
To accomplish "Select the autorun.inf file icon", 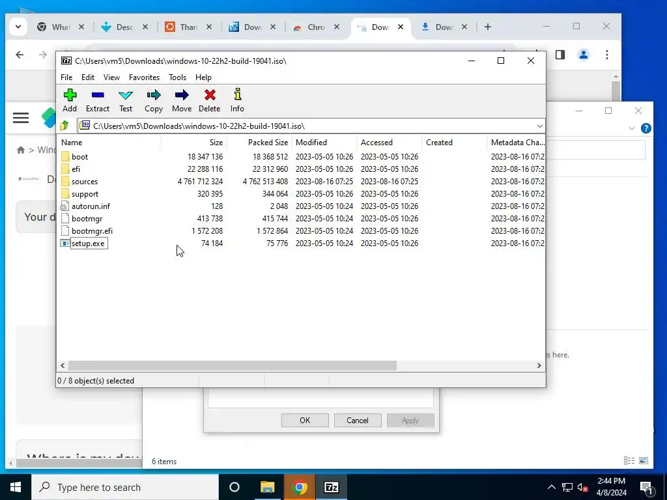I will click(x=64, y=206).
